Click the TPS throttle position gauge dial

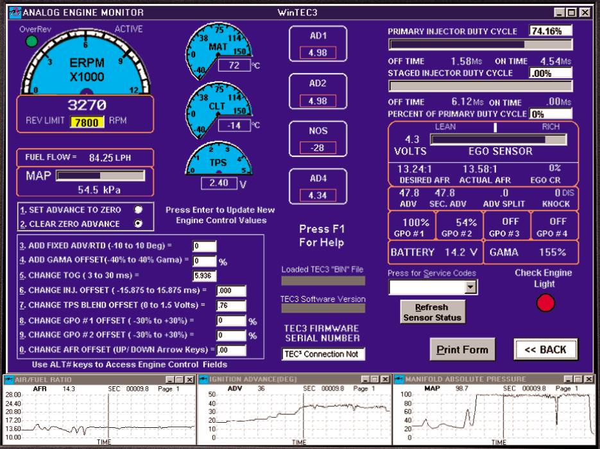pyautogui.click(x=218, y=158)
